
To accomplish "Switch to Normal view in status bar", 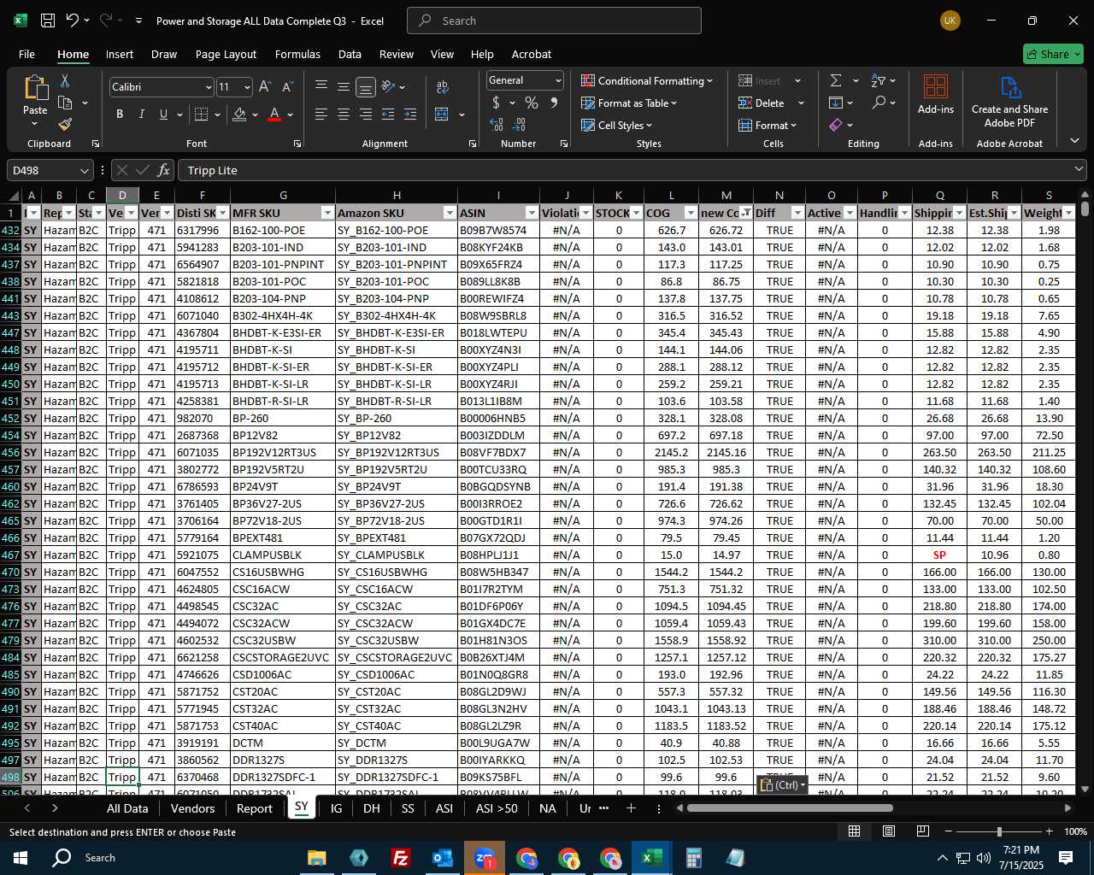I will click(854, 831).
